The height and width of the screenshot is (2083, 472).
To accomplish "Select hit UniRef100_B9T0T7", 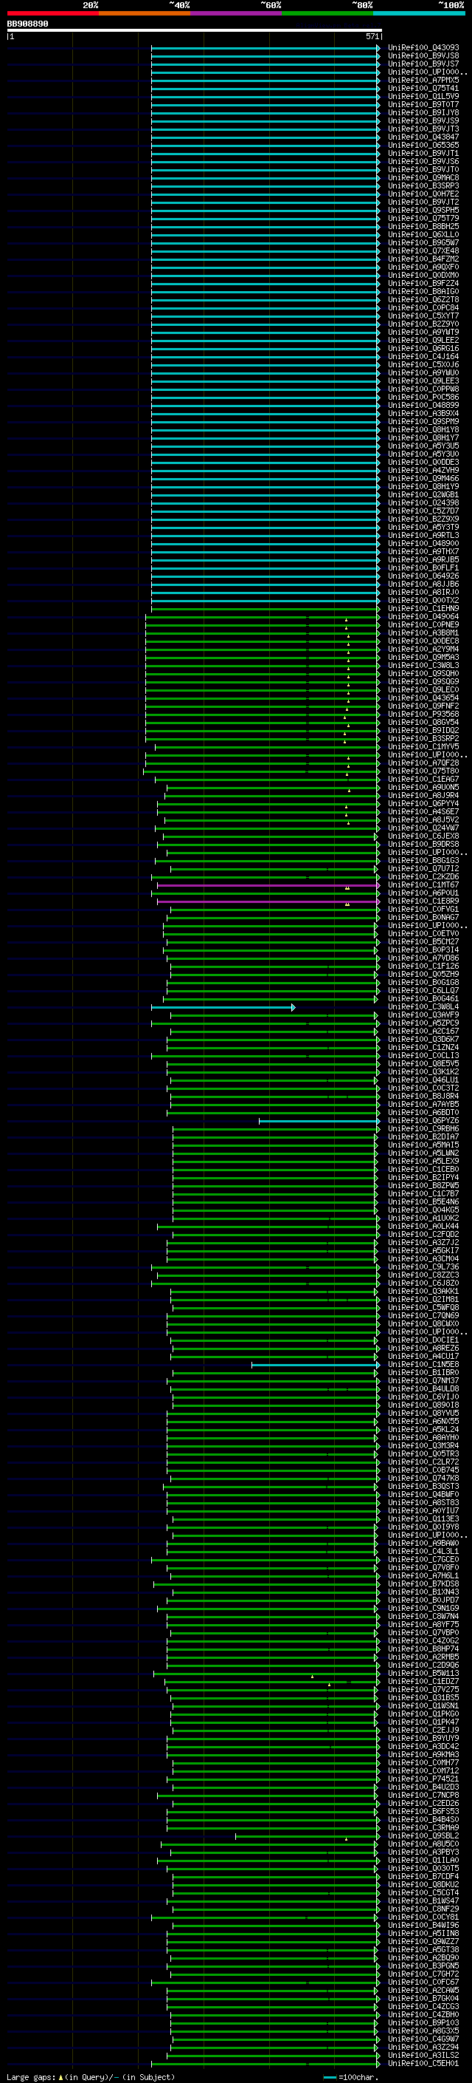I will 423,104.
